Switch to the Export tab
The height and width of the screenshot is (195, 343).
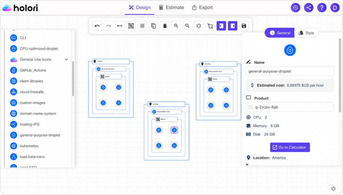pos(202,7)
